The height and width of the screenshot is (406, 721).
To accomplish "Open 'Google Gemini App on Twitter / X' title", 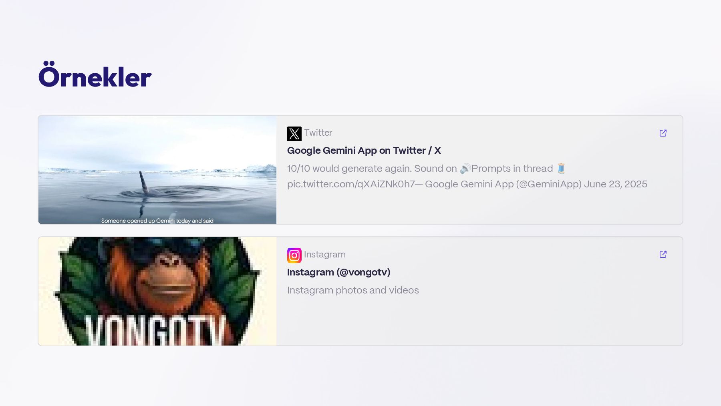I will [364, 151].
